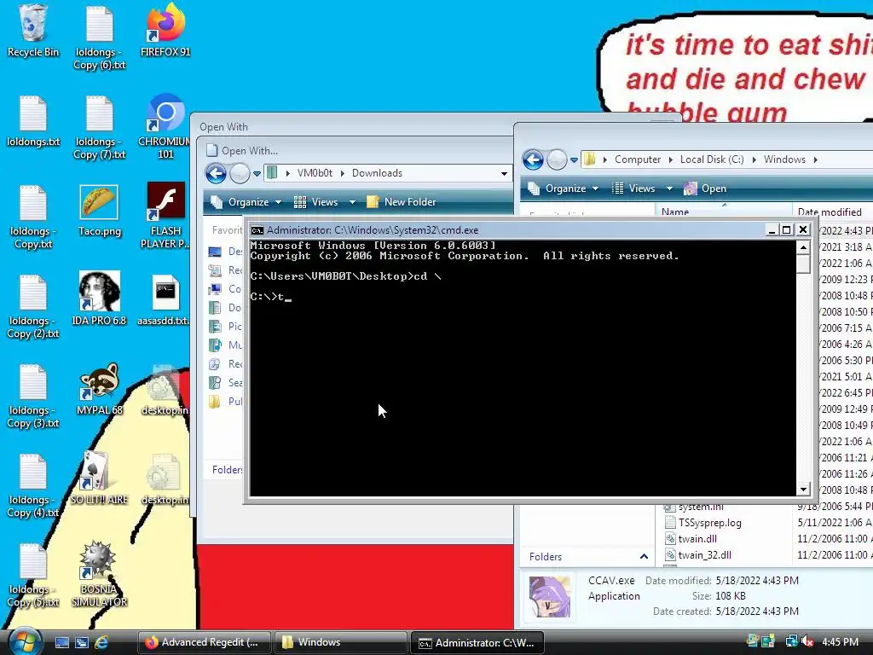
Task: Switch to Advanced Regedit taskbar button
Action: [x=204, y=643]
